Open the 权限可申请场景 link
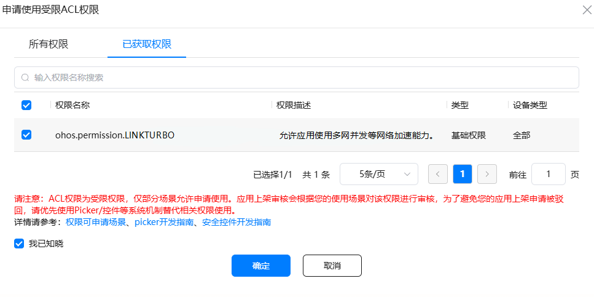 click(95, 222)
